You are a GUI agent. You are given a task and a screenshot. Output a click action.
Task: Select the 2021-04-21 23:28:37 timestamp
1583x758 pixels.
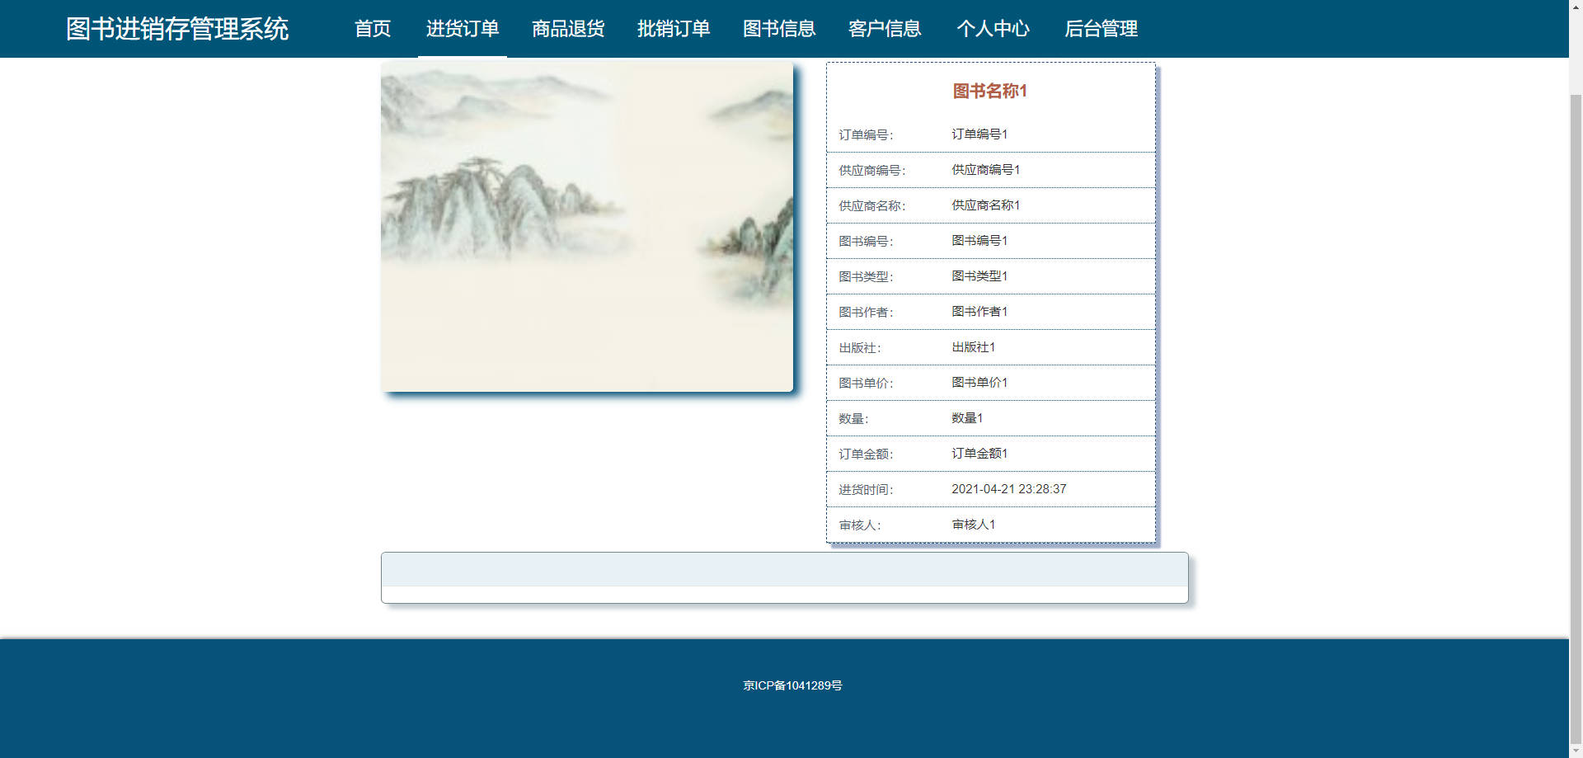(1009, 488)
